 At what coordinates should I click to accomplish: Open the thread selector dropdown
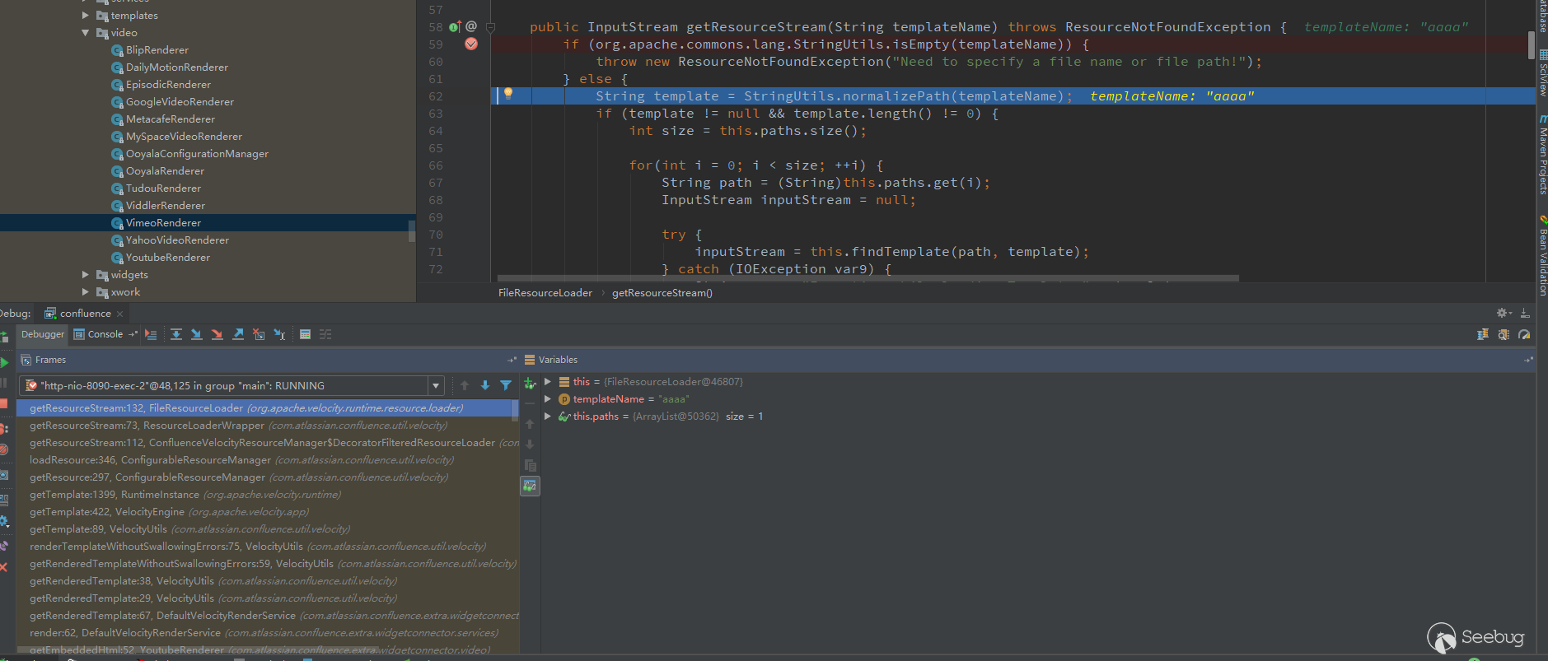[x=435, y=386]
